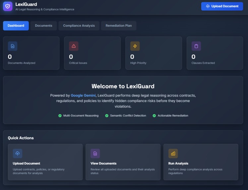Open the Compliance Analysis tab
This screenshot has width=248, height=190.
click(x=79, y=26)
